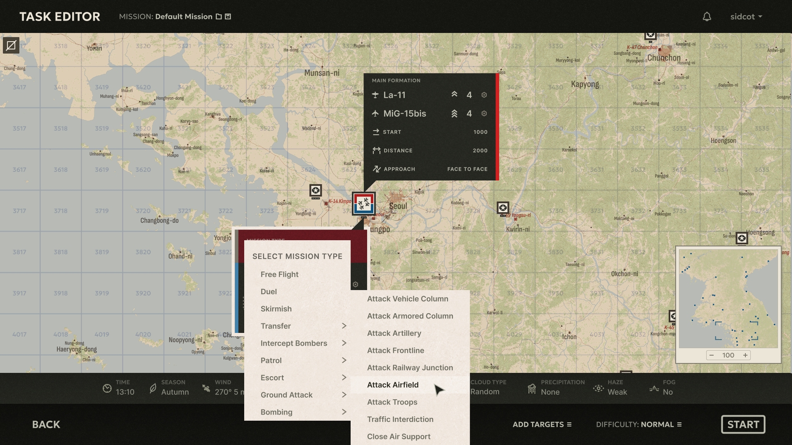Viewport: 792px width, 445px height.
Task: Click the save mission disk icon
Action: [228, 17]
